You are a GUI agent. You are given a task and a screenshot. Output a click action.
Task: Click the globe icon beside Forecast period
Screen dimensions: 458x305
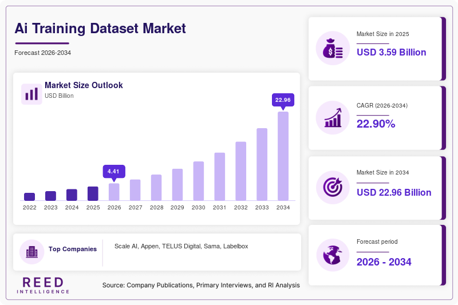coord(333,255)
